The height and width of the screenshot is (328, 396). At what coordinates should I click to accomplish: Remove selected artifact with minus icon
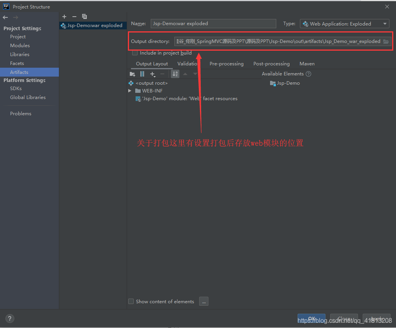click(74, 17)
